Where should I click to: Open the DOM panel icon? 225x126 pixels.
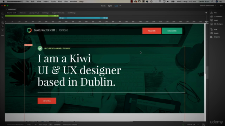pyautogui.click(x=212, y=29)
